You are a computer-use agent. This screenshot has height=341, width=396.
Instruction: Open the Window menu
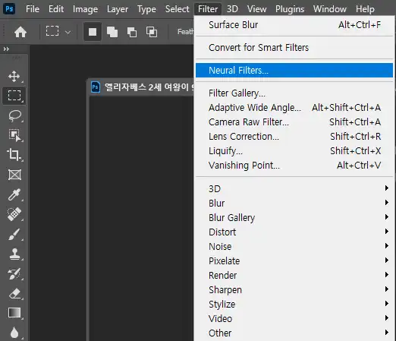click(330, 9)
